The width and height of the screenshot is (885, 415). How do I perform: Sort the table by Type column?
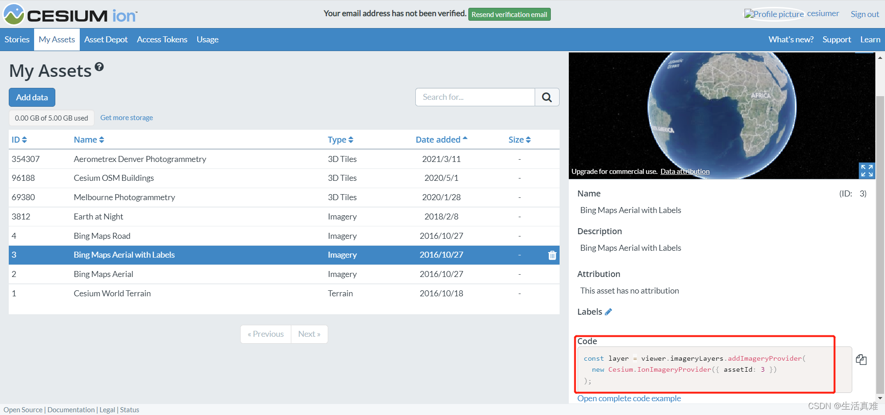(x=341, y=140)
